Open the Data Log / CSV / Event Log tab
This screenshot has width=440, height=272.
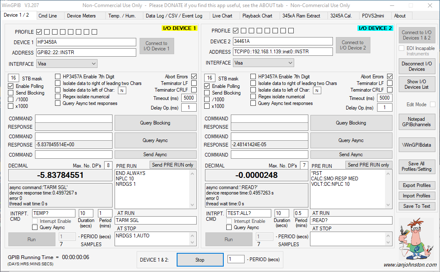point(174,16)
